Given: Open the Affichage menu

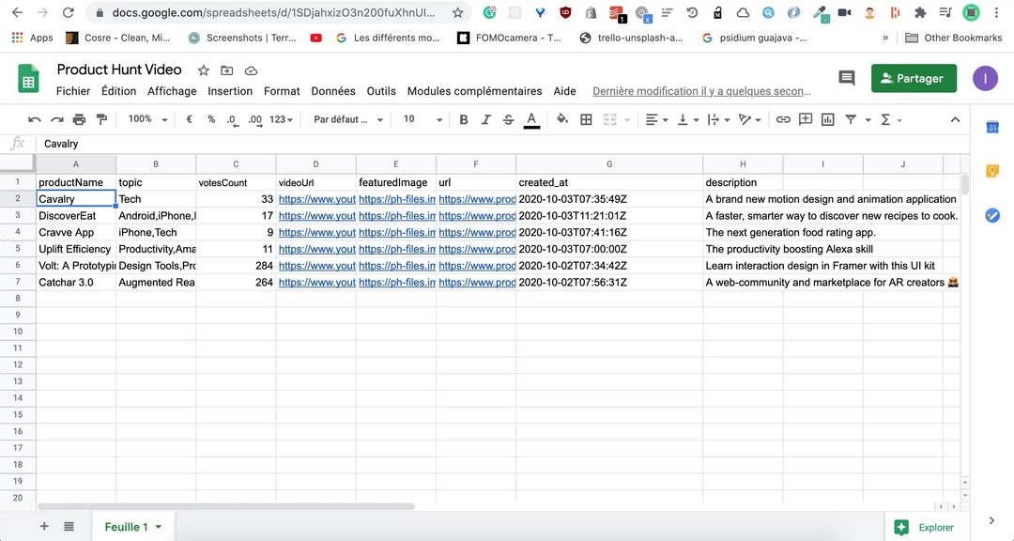Looking at the screenshot, I should [x=172, y=91].
